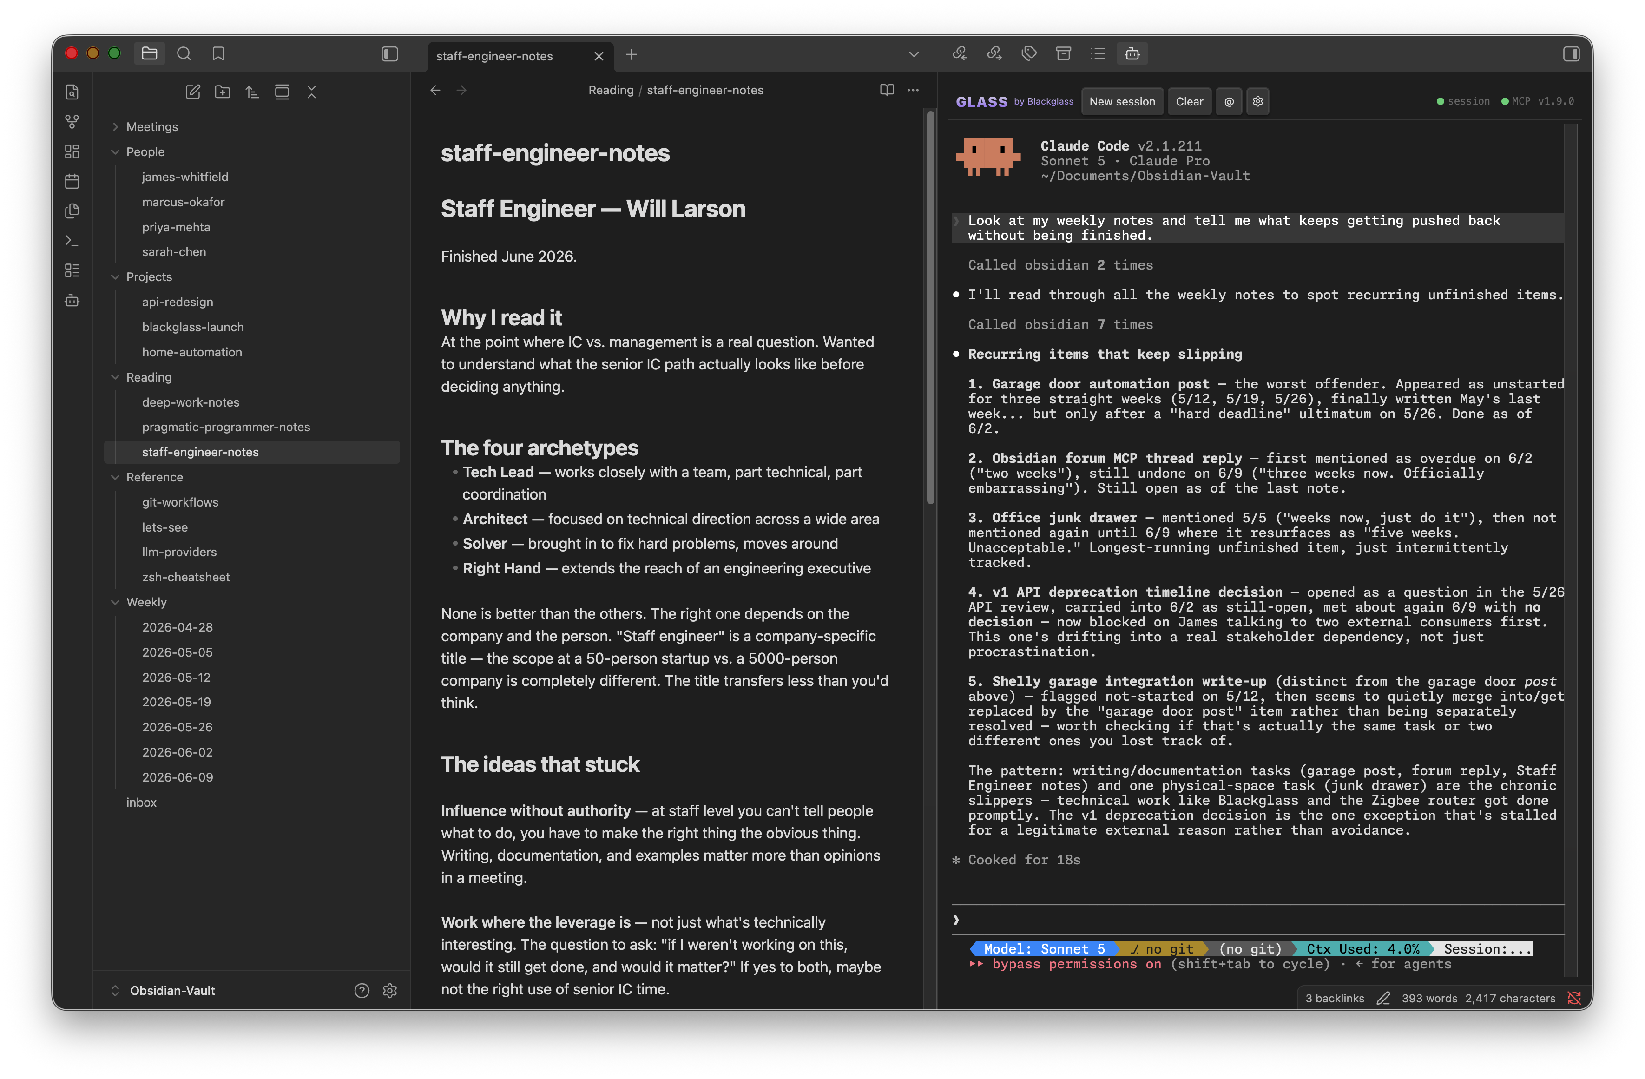This screenshot has height=1079, width=1645.
Task: Click Reading in the breadcrumb path
Action: tap(610, 91)
